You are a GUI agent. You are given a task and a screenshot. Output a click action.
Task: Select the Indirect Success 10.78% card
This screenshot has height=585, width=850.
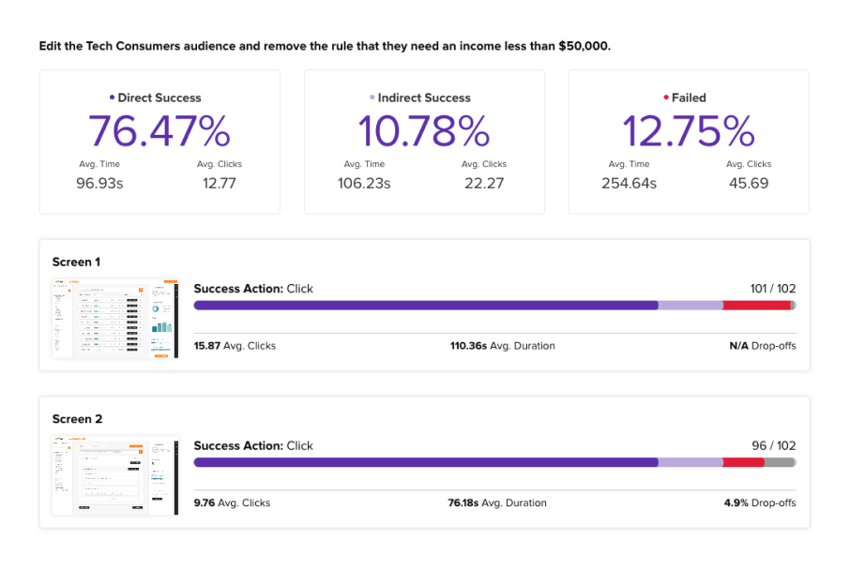(424, 142)
